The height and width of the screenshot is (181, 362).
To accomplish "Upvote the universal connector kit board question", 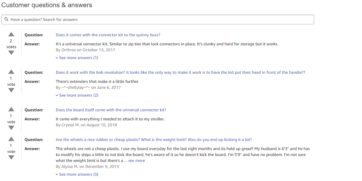I will click(11, 109).
